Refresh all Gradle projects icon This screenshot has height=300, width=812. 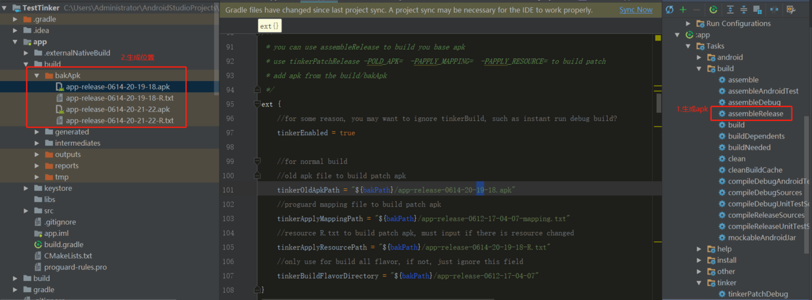tap(669, 10)
